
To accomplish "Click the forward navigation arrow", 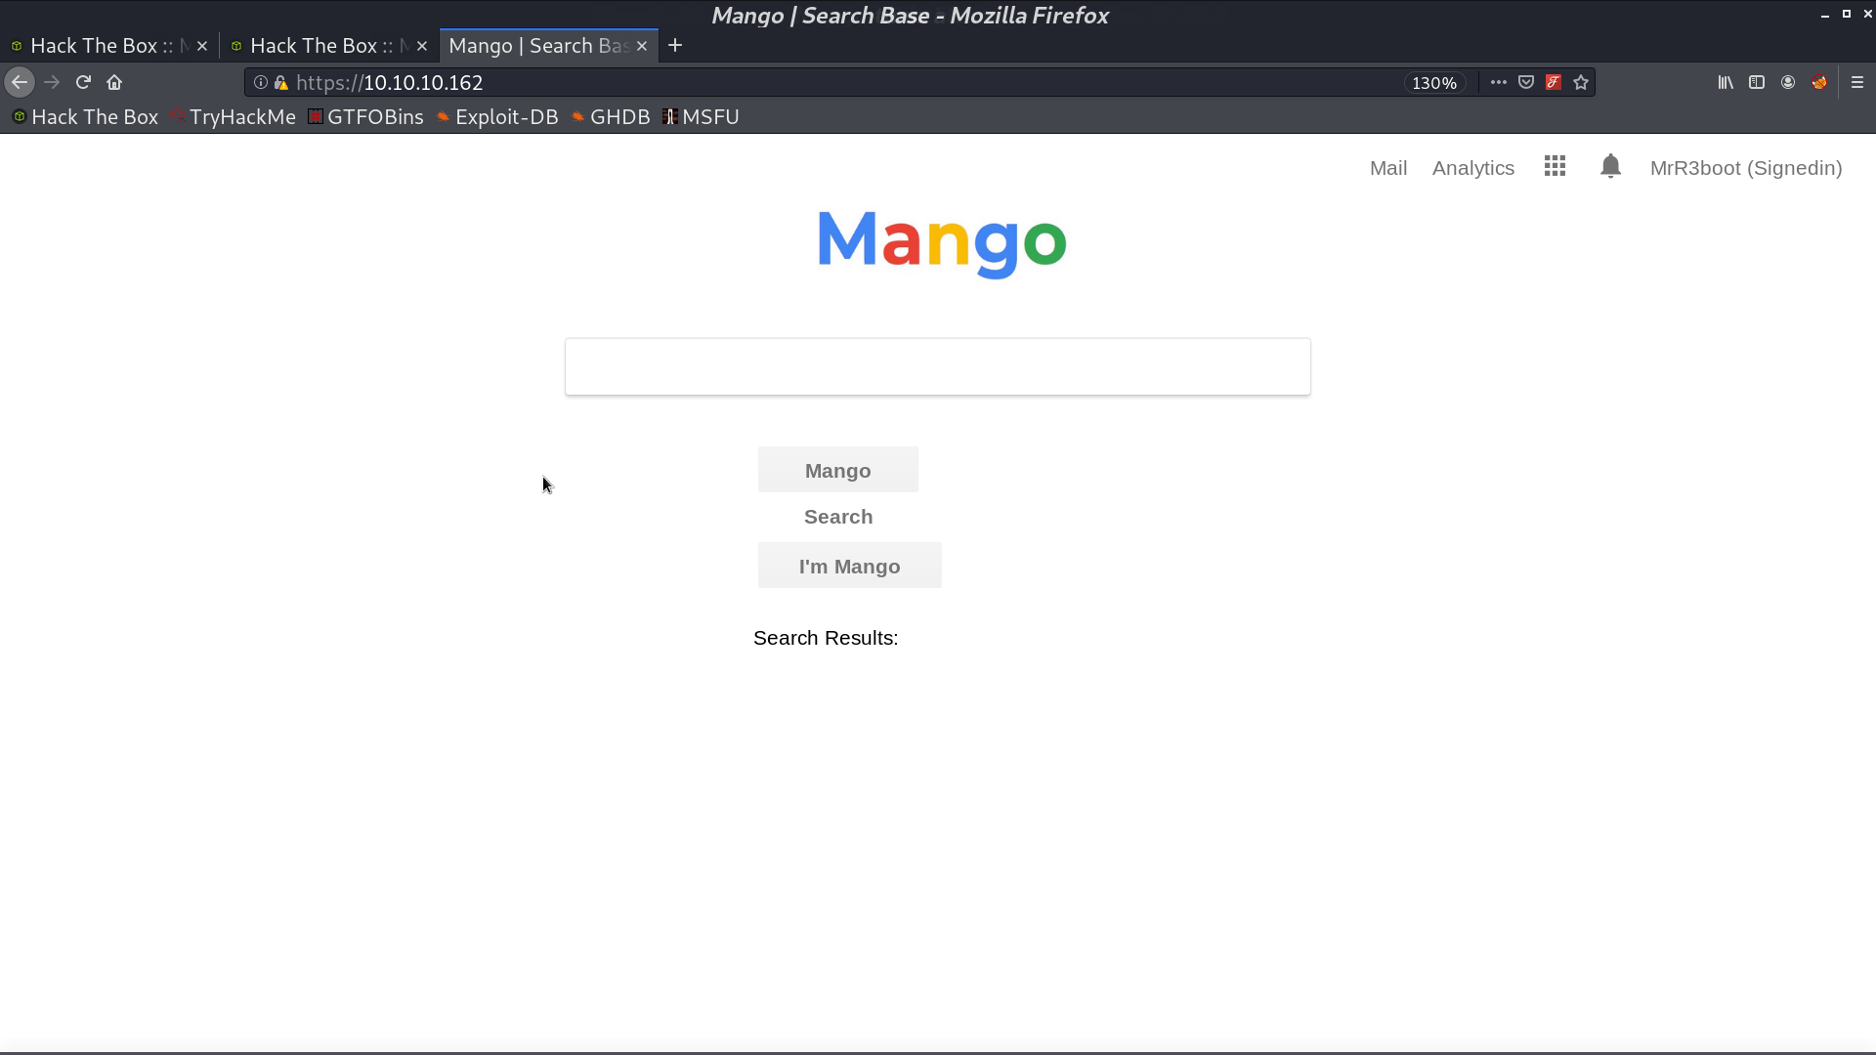I will point(52,83).
